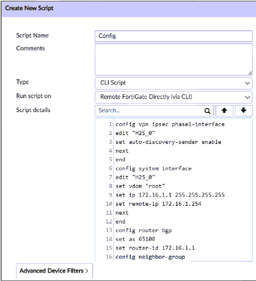Open the Type dropdown showing CLI Script

pos(173,83)
